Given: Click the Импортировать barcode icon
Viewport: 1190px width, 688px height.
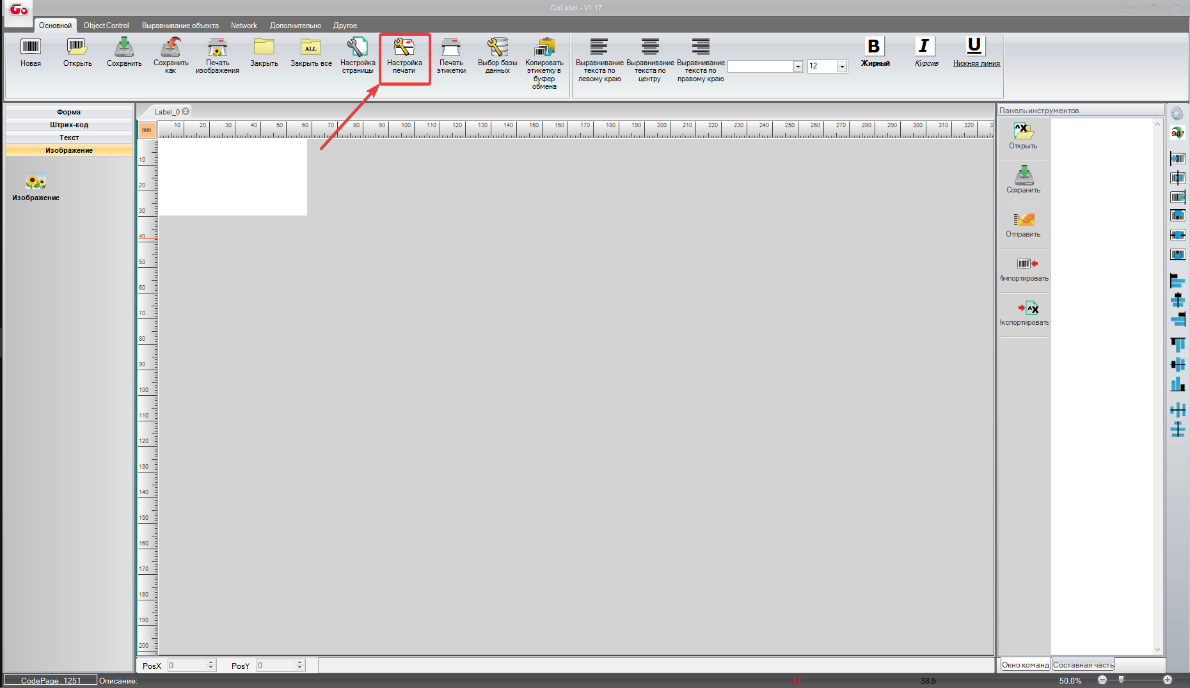Looking at the screenshot, I should (1027, 263).
